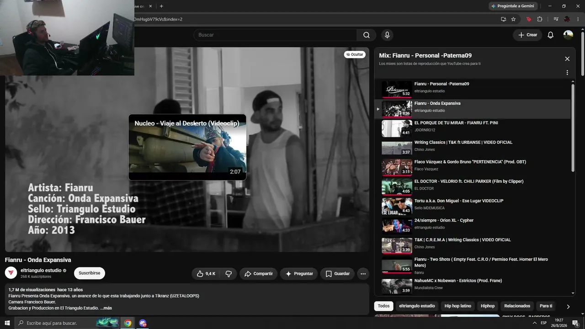Start voice search with the microphone icon
Screen dimensions: 585x329
pos(387,35)
